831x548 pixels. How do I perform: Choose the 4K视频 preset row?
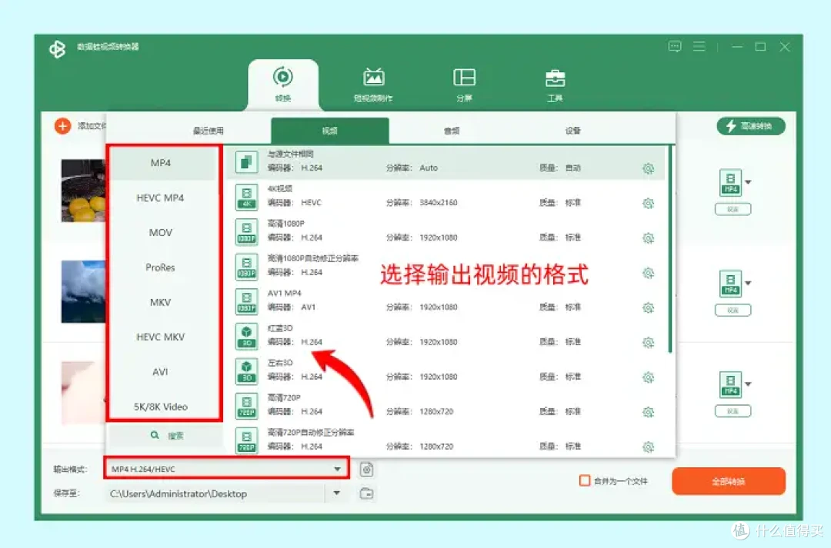(x=446, y=197)
